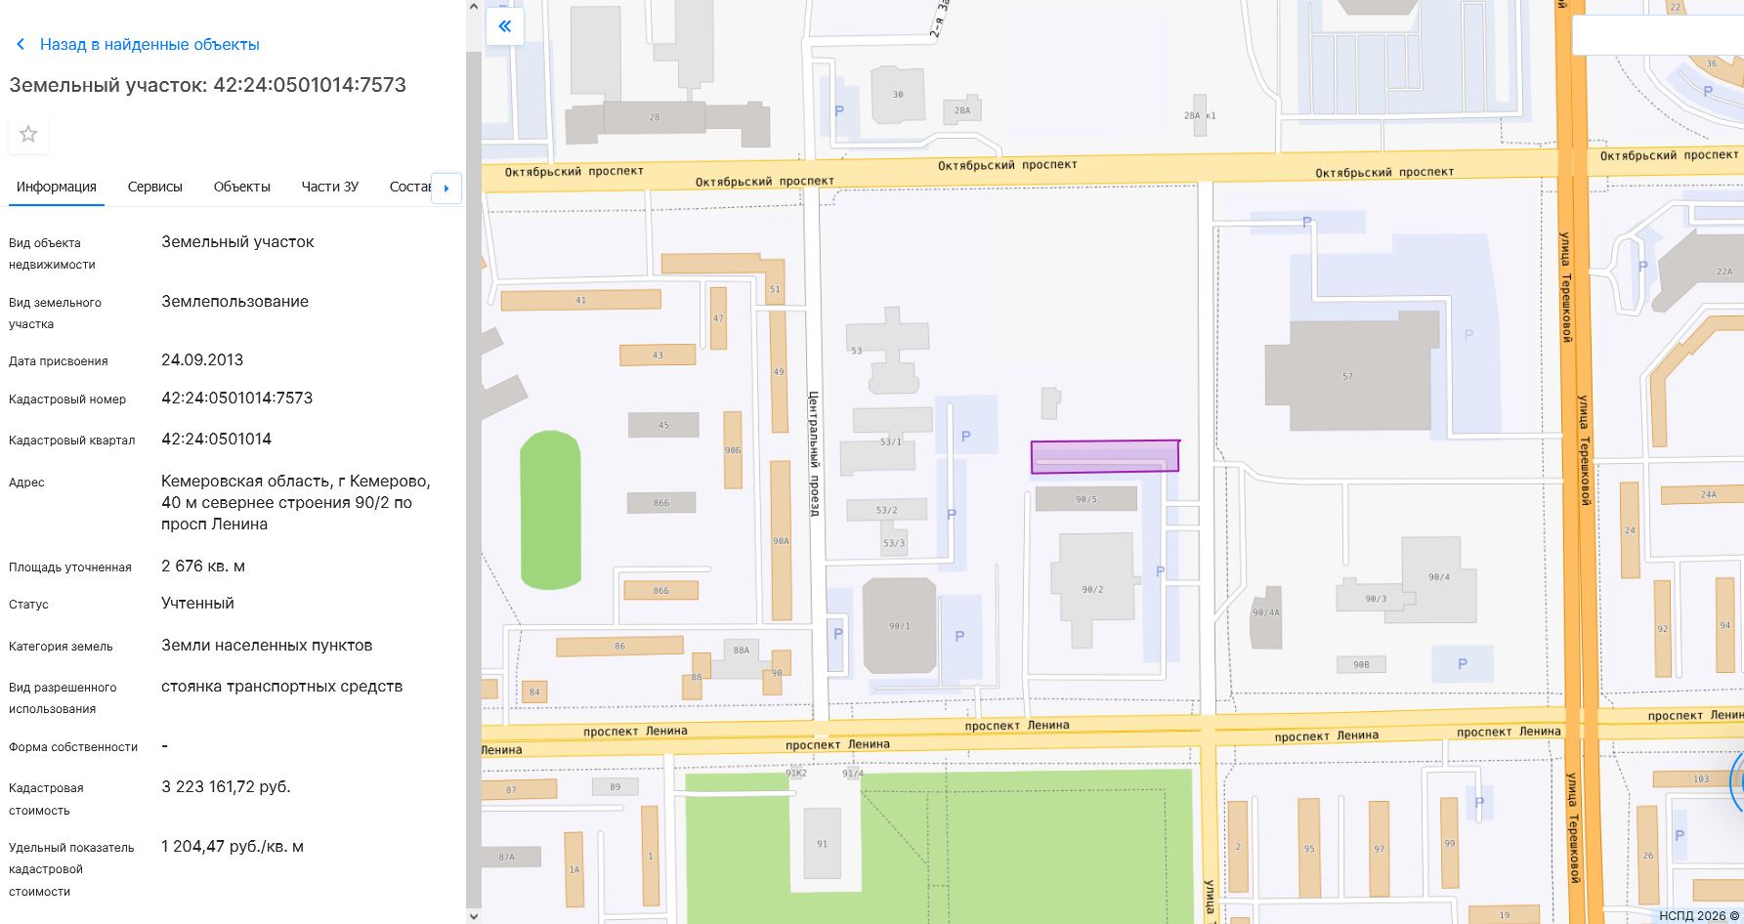
Task: Open the Информация tab
Action: point(57,187)
